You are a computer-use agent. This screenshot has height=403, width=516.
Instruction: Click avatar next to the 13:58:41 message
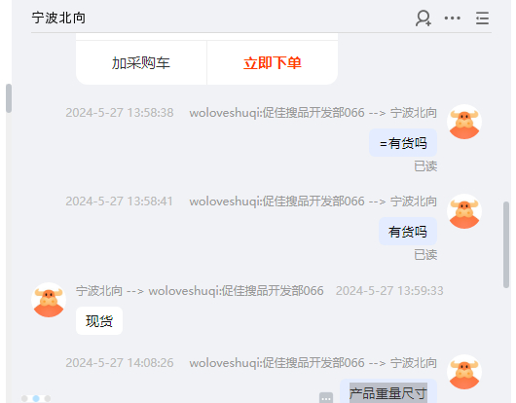coord(464,211)
